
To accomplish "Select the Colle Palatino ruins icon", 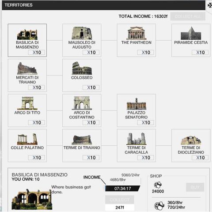I will pyautogui.click(x=27, y=139).
